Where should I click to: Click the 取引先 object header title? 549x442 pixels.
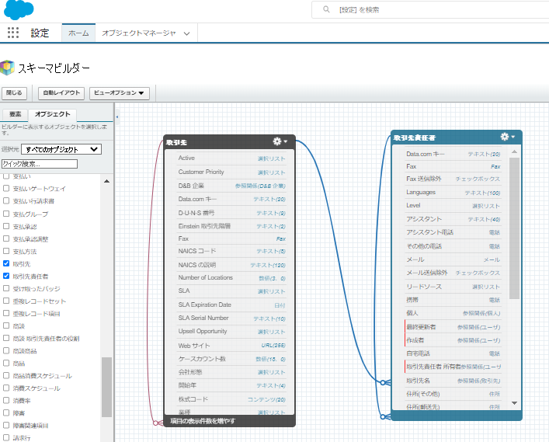pos(176,143)
